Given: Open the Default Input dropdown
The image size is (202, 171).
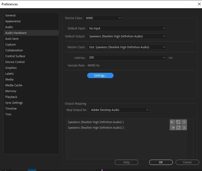Looking at the screenshot, I should (x=127, y=28).
